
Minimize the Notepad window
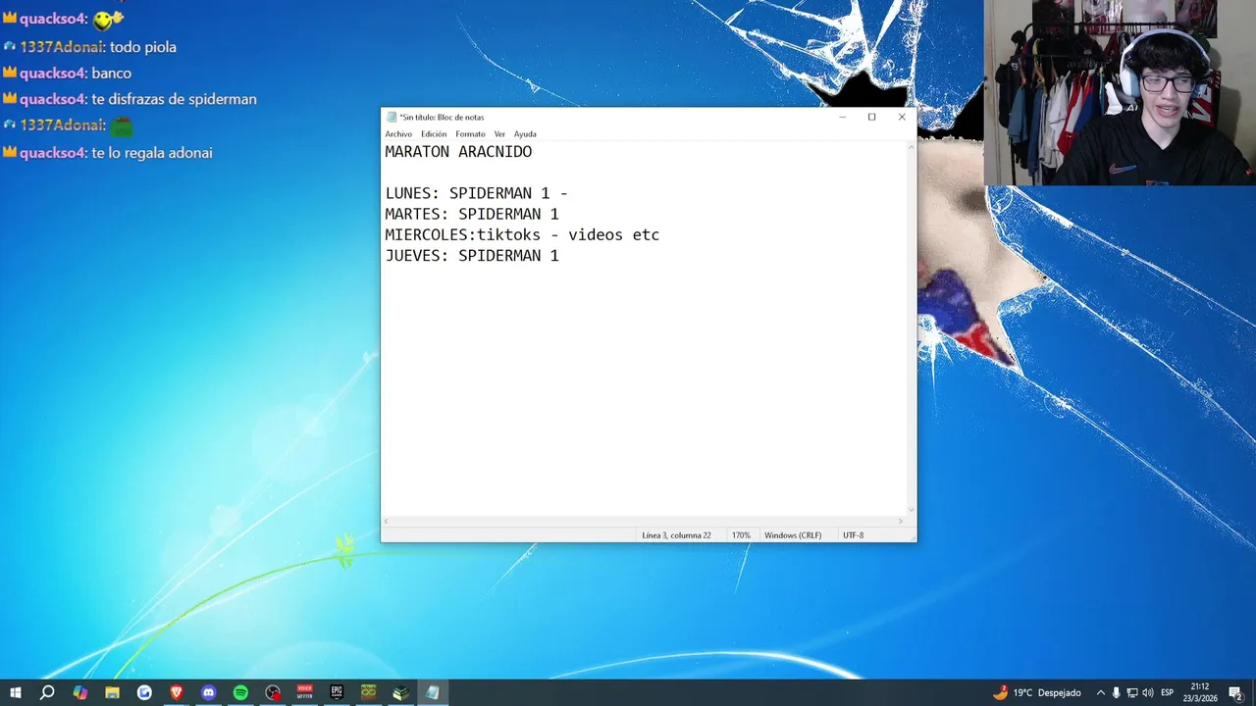842,117
